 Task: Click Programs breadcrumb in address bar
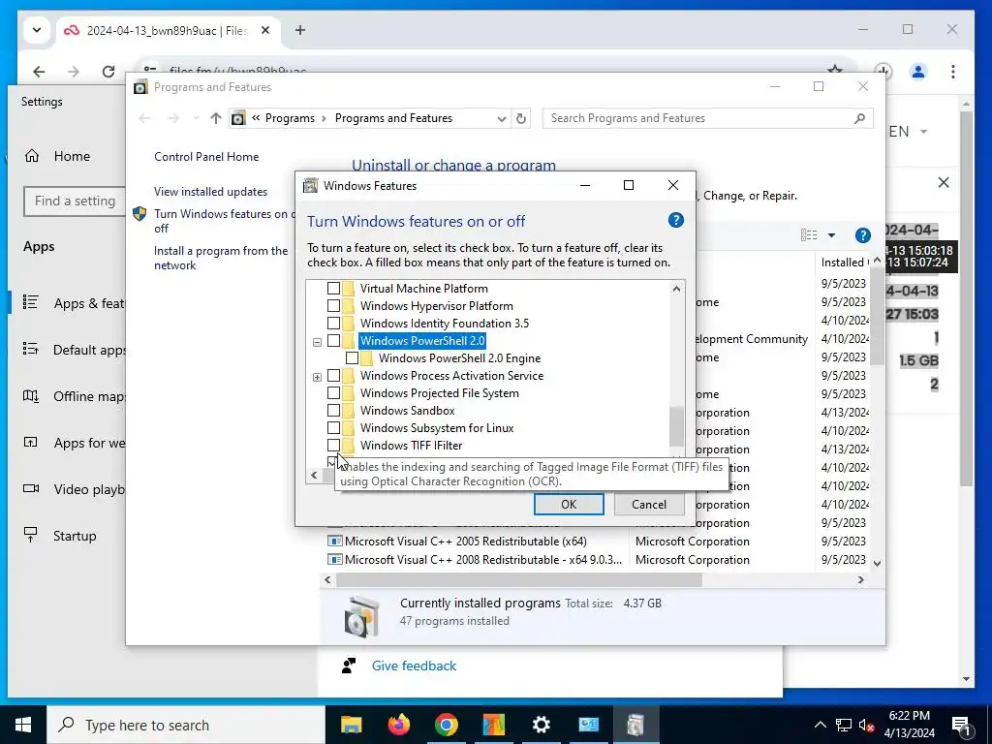[290, 118]
